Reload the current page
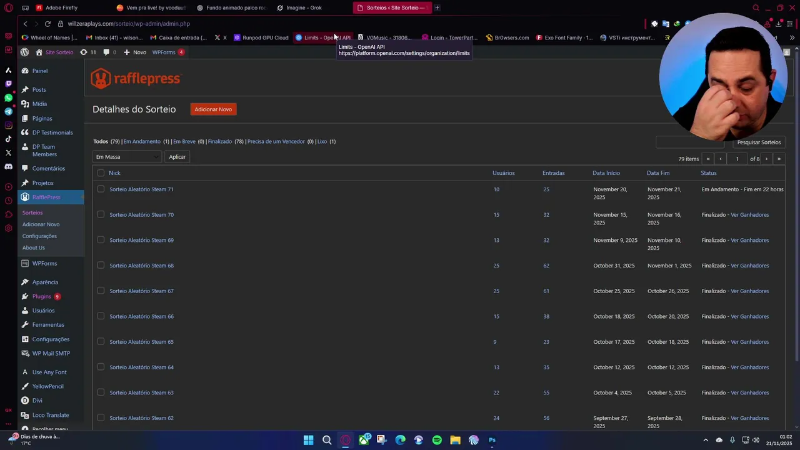 47,24
